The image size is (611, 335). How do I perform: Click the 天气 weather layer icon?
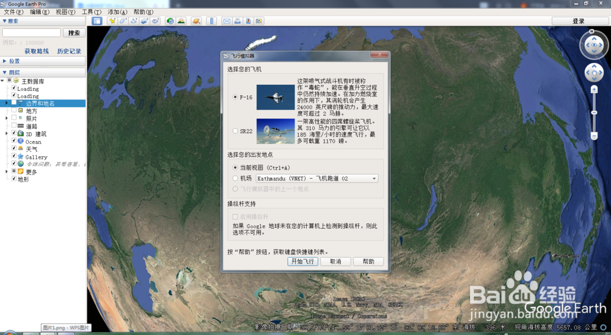coord(21,149)
